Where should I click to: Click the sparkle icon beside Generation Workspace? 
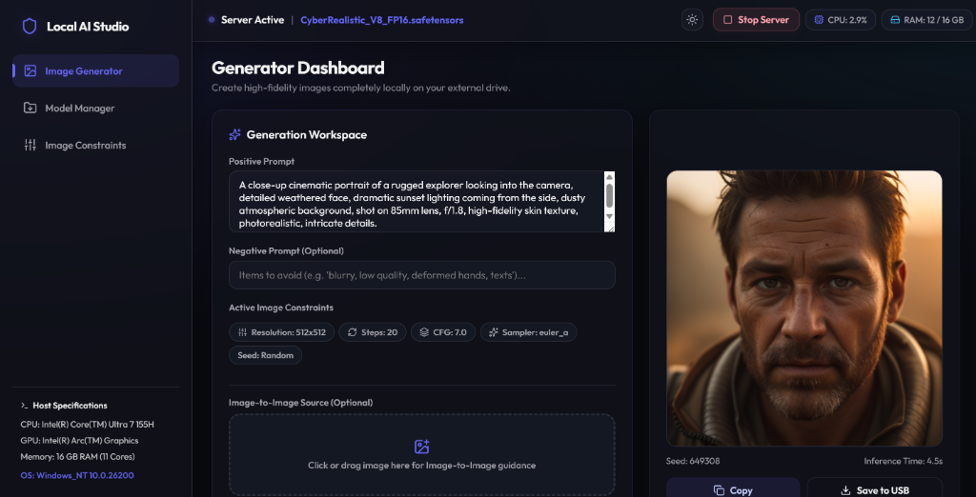coord(234,134)
